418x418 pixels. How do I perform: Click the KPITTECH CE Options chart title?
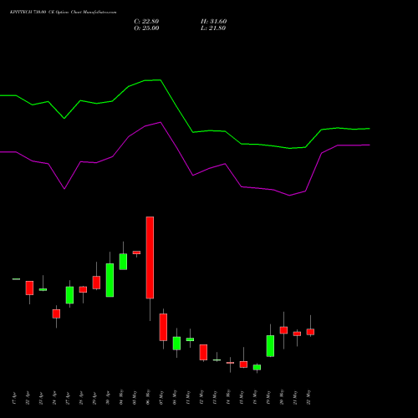click(x=63, y=13)
